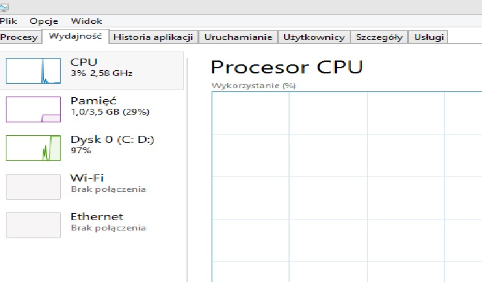
Task: Click the Dysk 0 (C: D:) label
Action: [112, 139]
